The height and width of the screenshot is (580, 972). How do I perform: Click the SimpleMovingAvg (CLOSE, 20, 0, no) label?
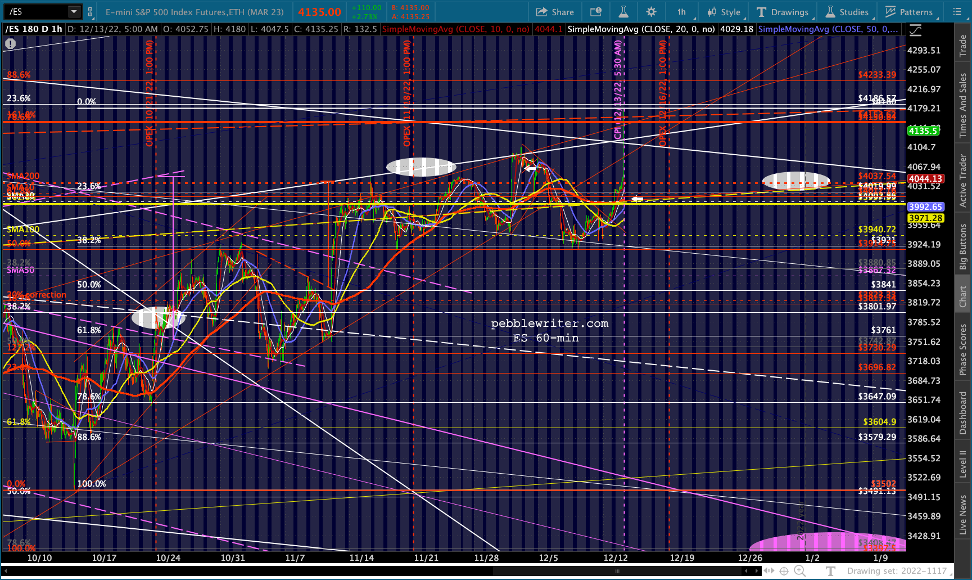[x=641, y=29]
